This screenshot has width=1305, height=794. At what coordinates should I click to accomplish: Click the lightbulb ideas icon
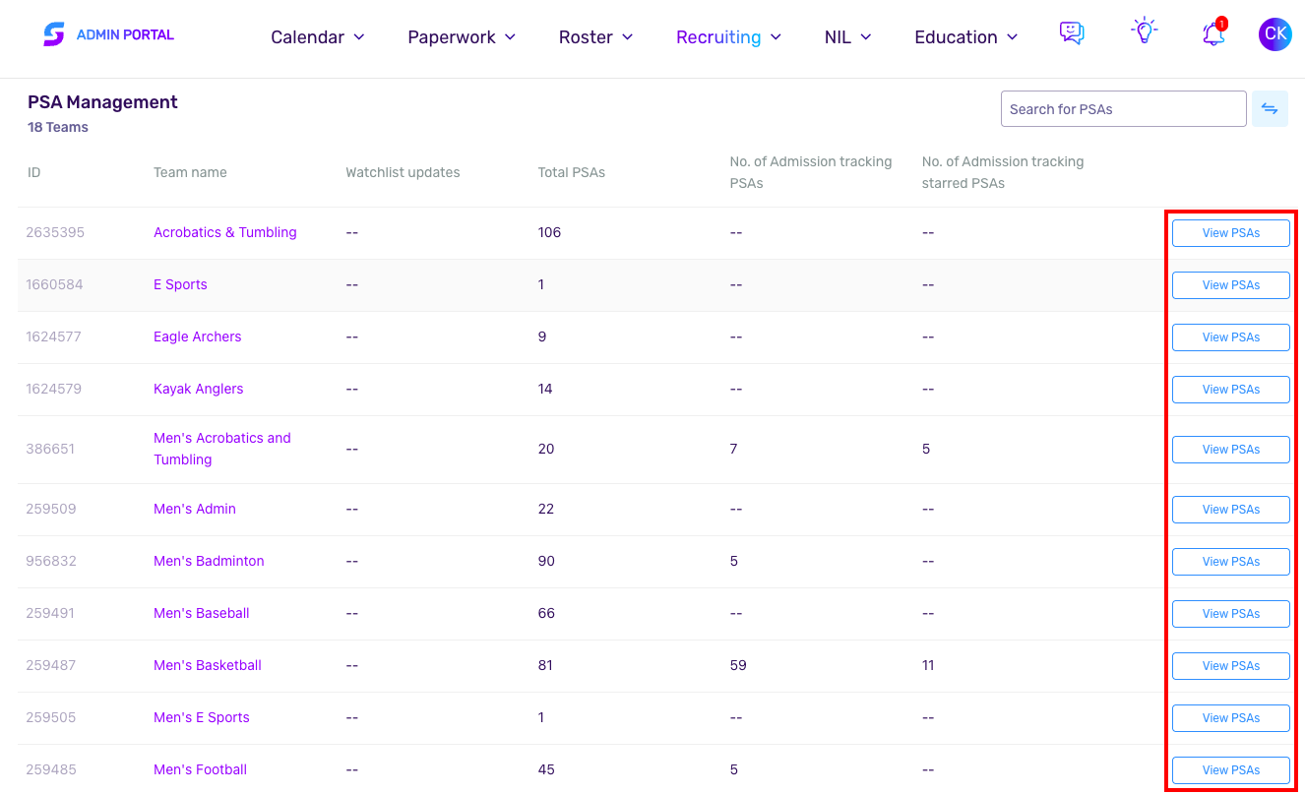click(1144, 31)
